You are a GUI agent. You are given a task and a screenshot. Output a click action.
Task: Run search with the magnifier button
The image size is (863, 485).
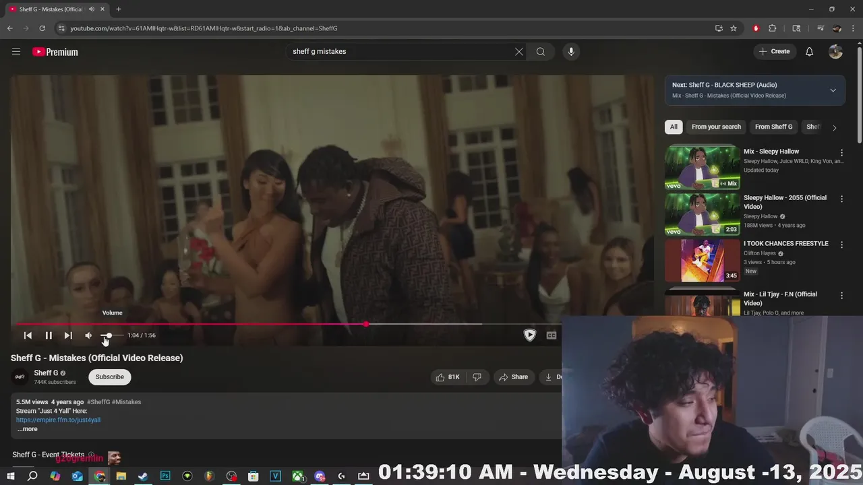point(541,52)
